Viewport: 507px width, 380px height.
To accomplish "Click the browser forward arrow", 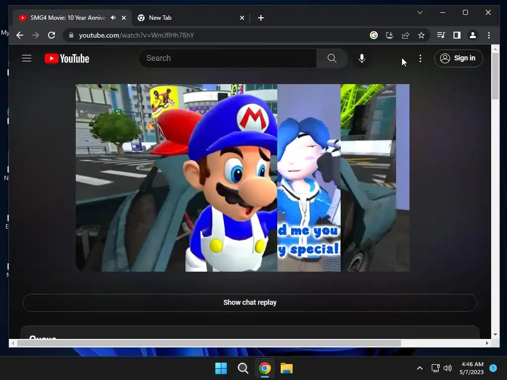I will coord(36,35).
